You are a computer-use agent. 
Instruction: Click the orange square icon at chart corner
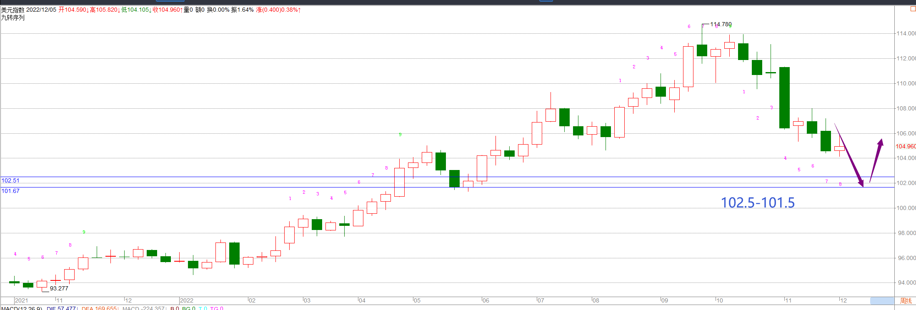(x=913, y=9)
